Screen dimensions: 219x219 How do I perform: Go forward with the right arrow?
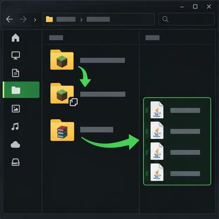click(x=23, y=19)
